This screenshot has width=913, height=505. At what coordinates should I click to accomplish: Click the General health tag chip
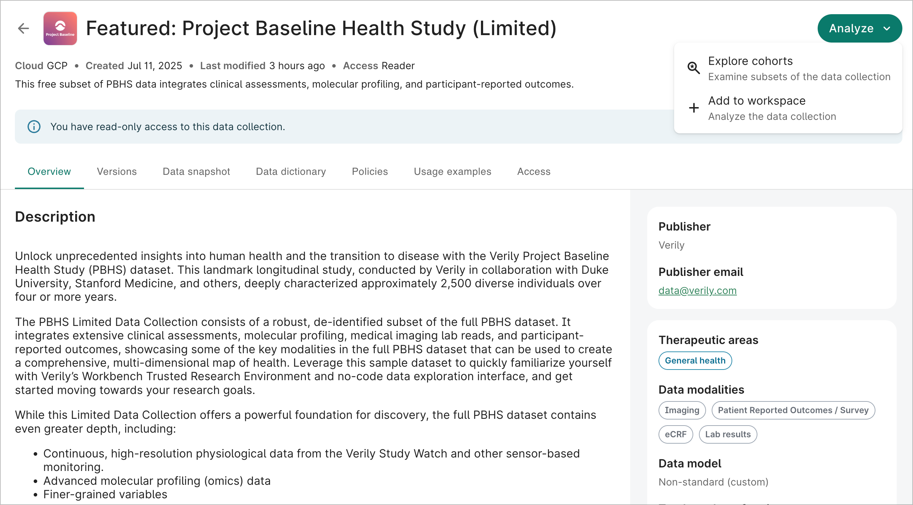point(695,361)
